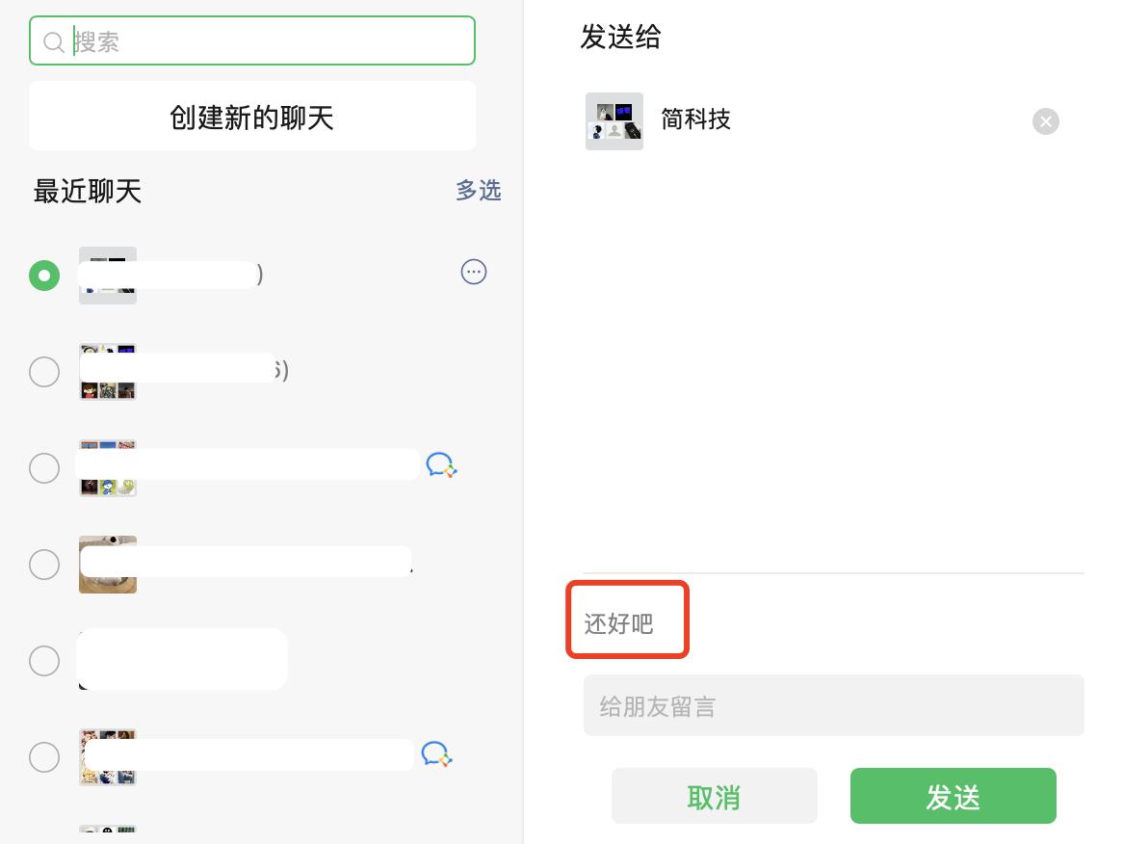
Task: Click the avatar of the fourth recent chat
Action: point(108,565)
